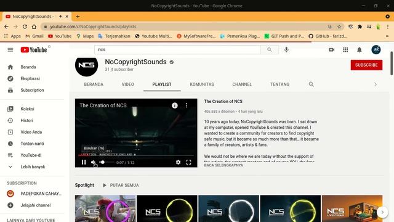Open video player settings gear
This screenshot has width=394, height=222.
178,162
